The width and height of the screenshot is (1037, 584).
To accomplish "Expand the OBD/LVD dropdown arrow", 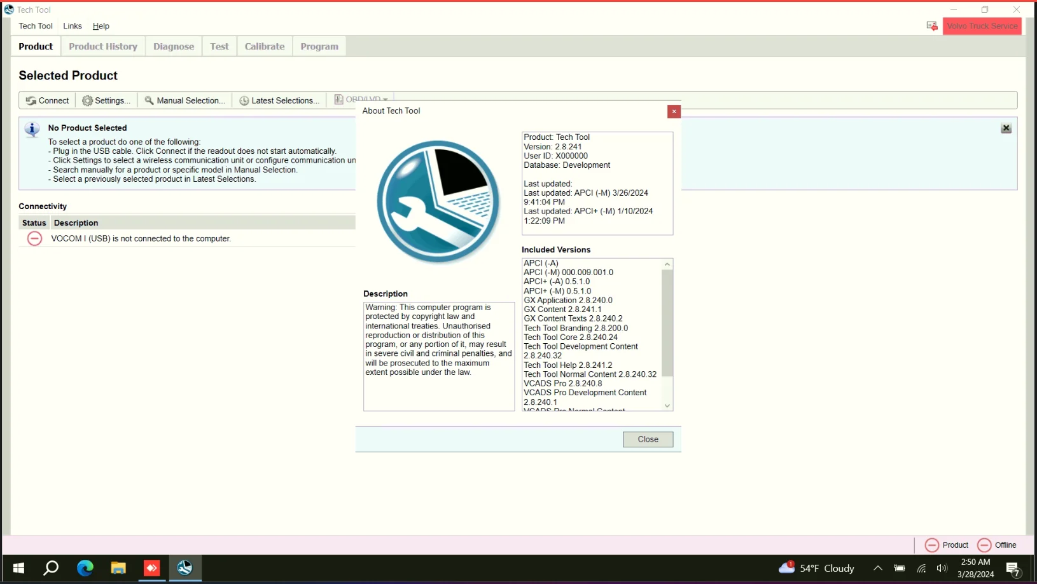I will pos(386,99).
